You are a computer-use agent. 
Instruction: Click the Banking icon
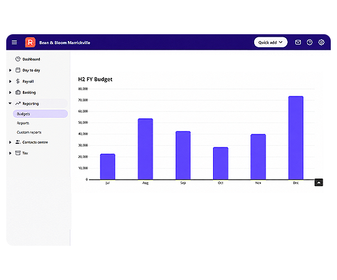point(18,92)
